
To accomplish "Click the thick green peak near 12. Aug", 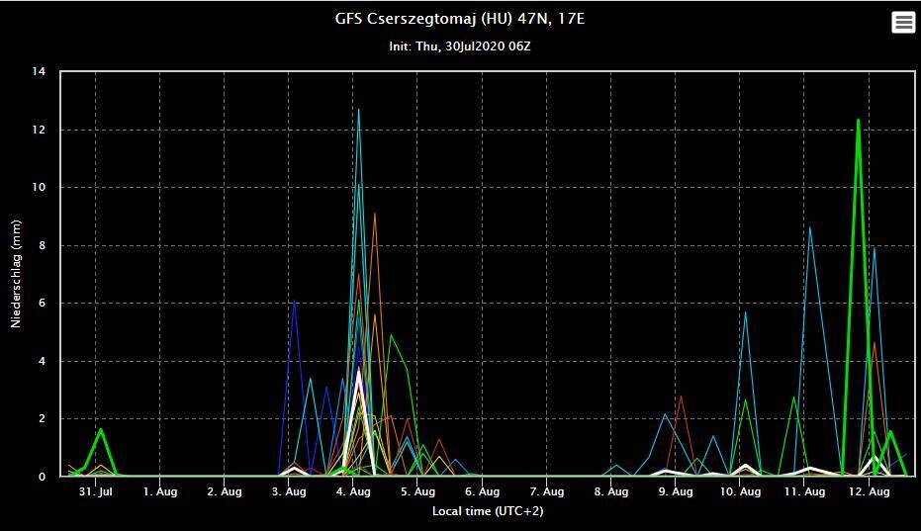I will [x=858, y=121].
